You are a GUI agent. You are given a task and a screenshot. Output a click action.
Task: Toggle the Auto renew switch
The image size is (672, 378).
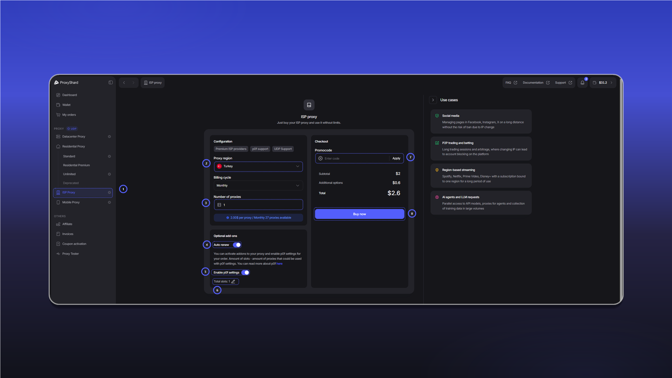pos(237,245)
